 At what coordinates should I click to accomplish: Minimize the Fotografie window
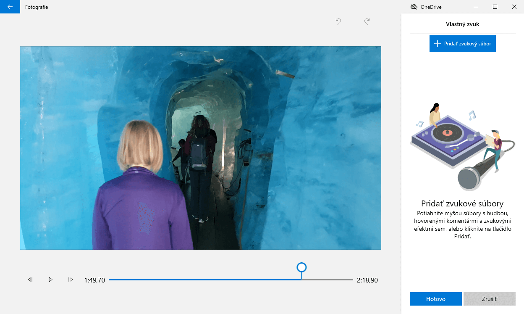(476, 7)
